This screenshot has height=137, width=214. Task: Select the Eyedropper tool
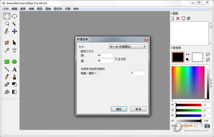7,50
